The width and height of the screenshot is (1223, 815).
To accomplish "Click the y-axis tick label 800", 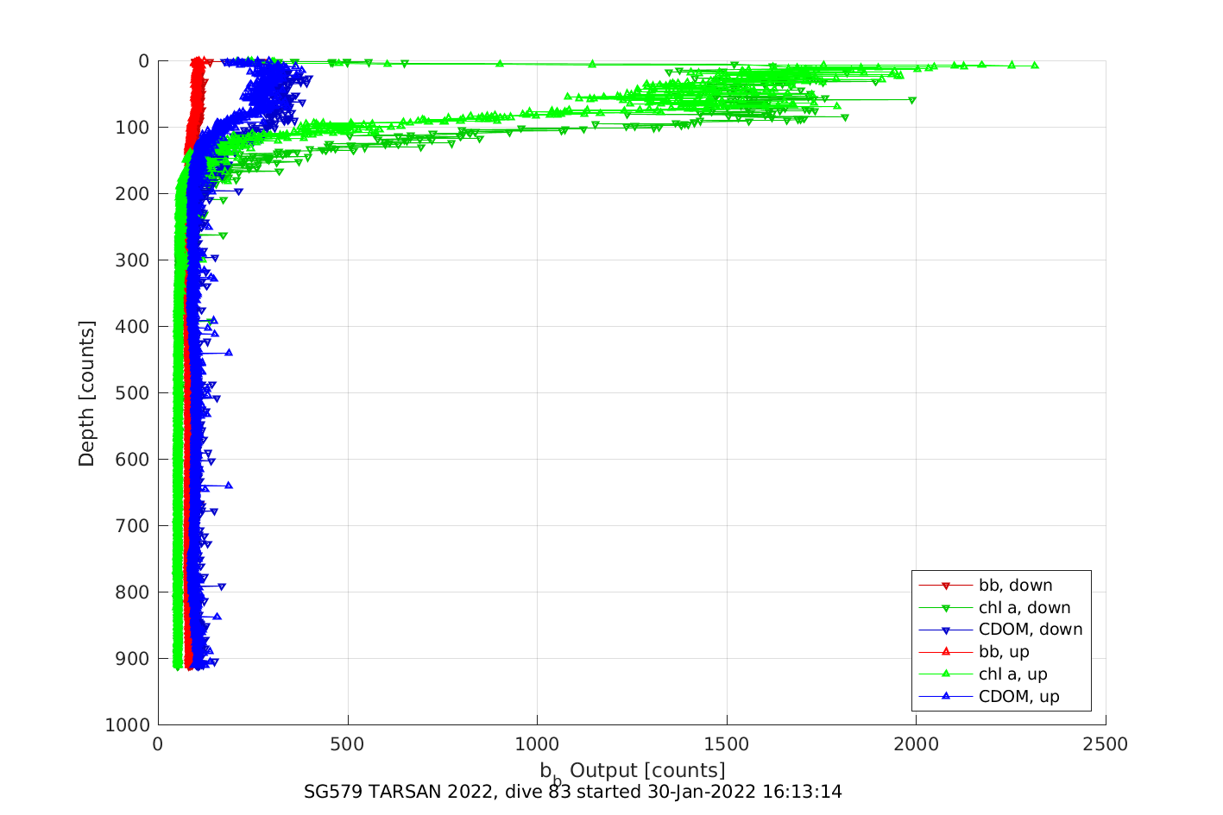I will click(132, 592).
